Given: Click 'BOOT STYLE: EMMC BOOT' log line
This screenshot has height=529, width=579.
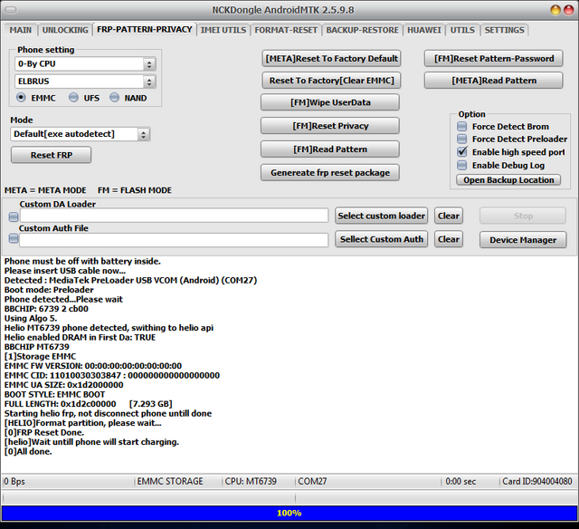Looking at the screenshot, I should click(x=54, y=394).
